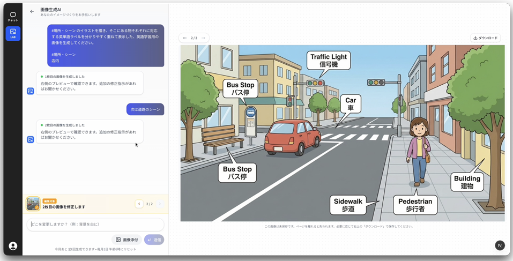This screenshot has width=513, height=261.
Task: Select the LAB icon in the sidebar
Action: coord(13,33)
